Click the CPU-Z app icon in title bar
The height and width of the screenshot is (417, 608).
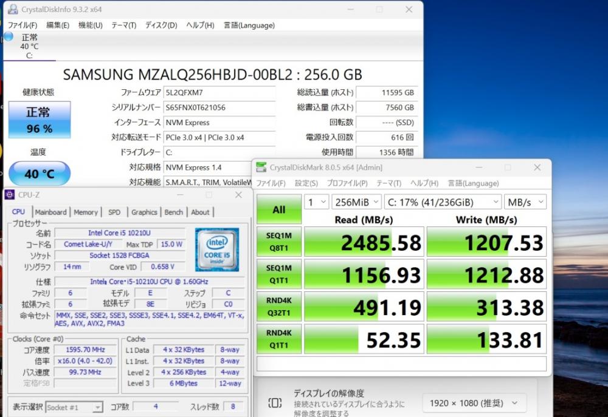(10, 195)
